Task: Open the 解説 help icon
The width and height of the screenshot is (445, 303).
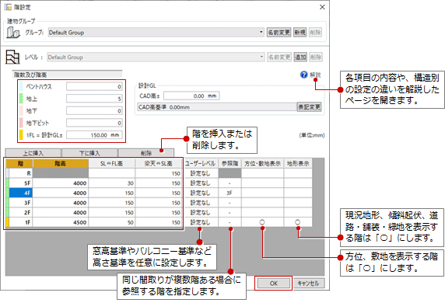Action: pyautogui.click(x=303, y=75)
